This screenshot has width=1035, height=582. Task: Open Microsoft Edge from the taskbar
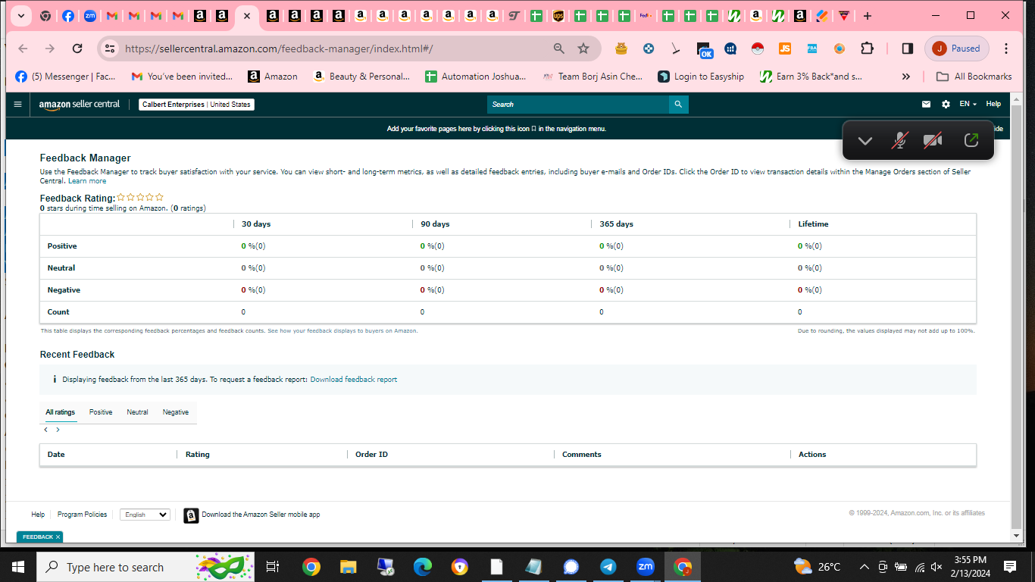pos(422,567)
